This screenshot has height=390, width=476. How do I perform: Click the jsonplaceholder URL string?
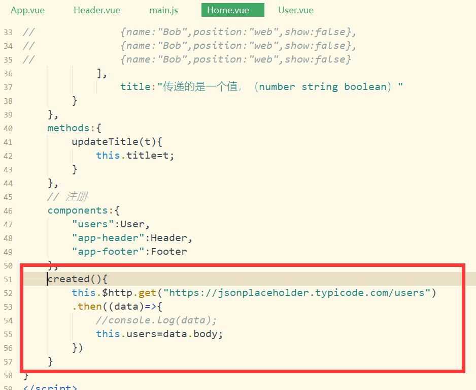pyautogui.click(x=297, y=293)
